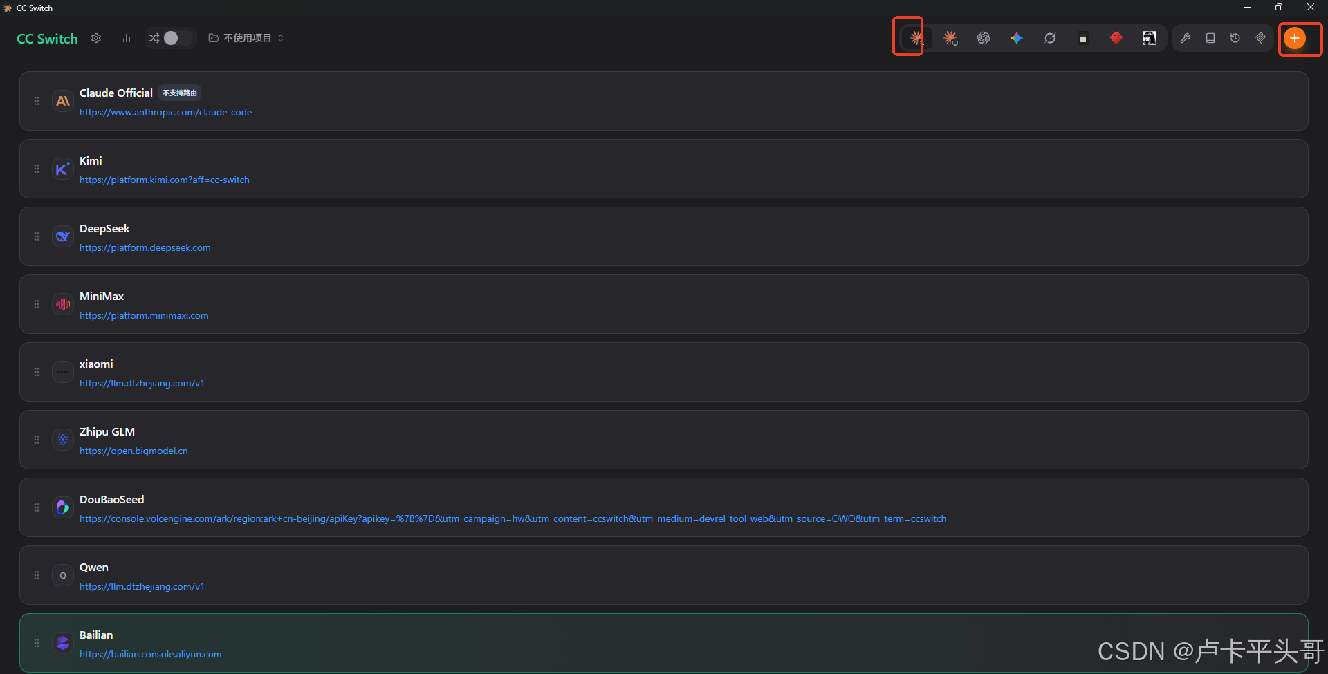
Task: Open the wrench tools icon
Action: [x=1186, y=38]
